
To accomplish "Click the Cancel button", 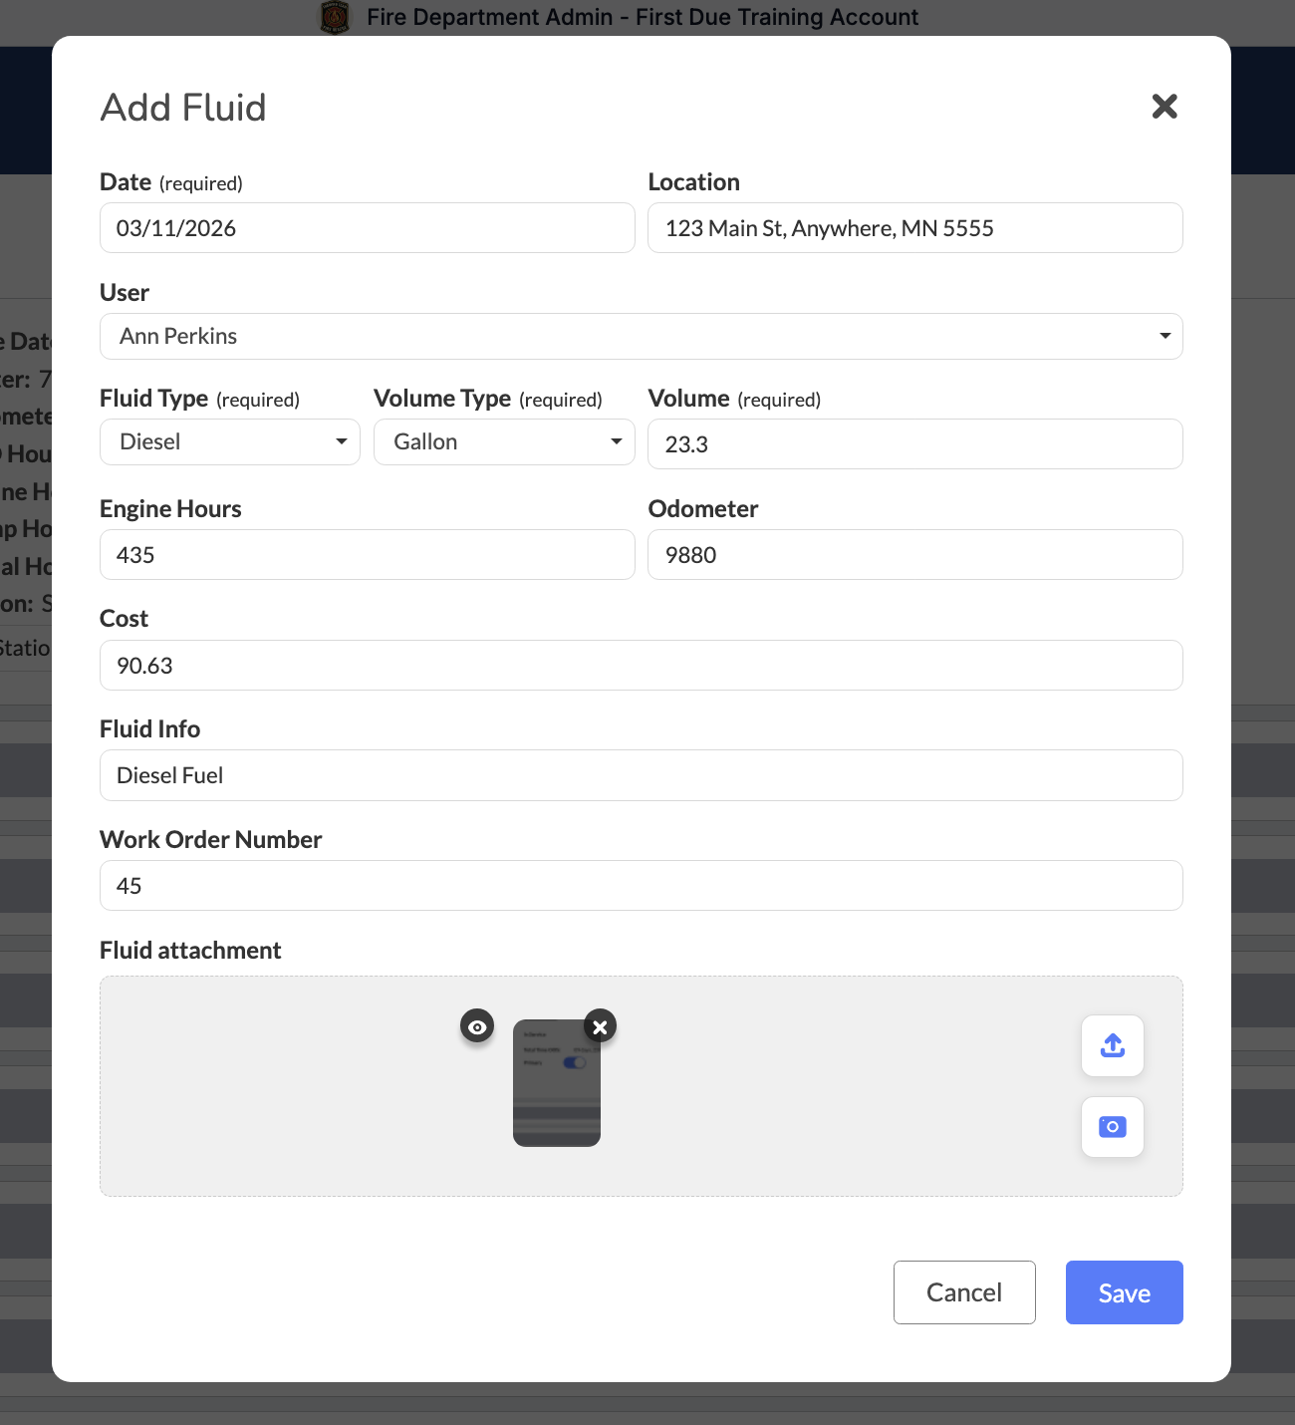I will click(964, 1292).
